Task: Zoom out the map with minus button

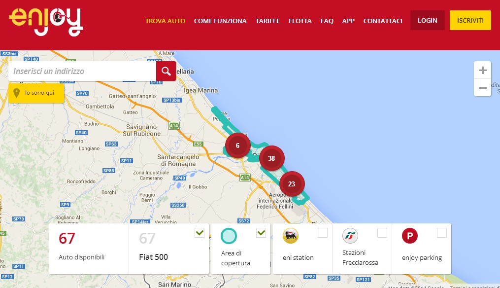Action: coord(482,88)
